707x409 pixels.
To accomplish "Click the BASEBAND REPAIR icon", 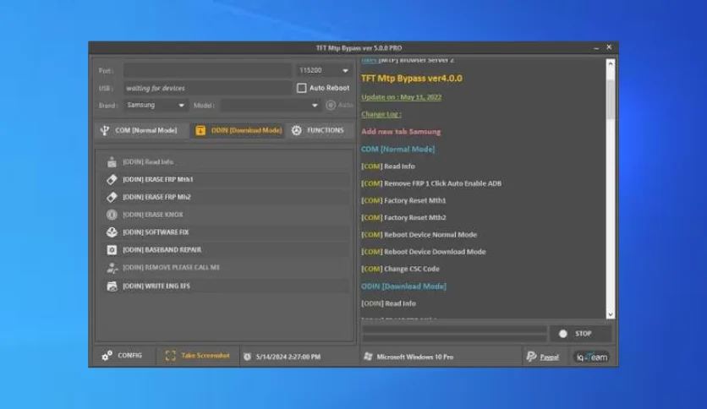I will coord(112,250).
